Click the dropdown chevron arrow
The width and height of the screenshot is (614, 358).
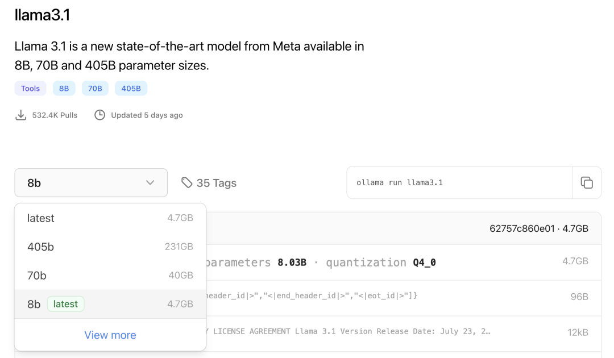[x=150, y=183]
